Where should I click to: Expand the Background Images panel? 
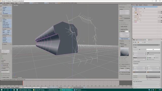tap(125, 72)
